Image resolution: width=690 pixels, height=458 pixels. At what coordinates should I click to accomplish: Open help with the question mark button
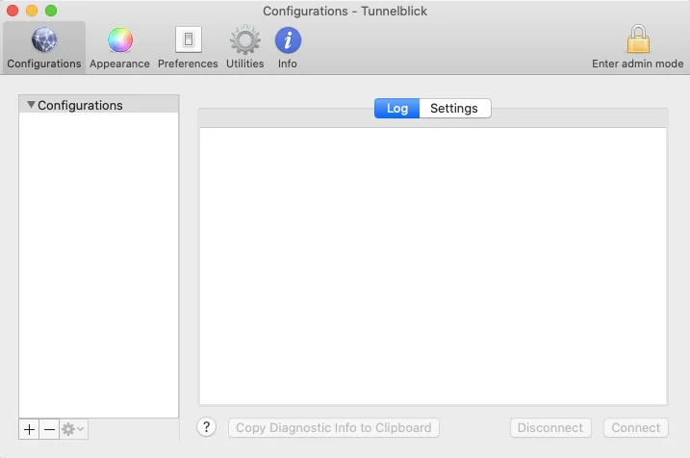[206, 427]
